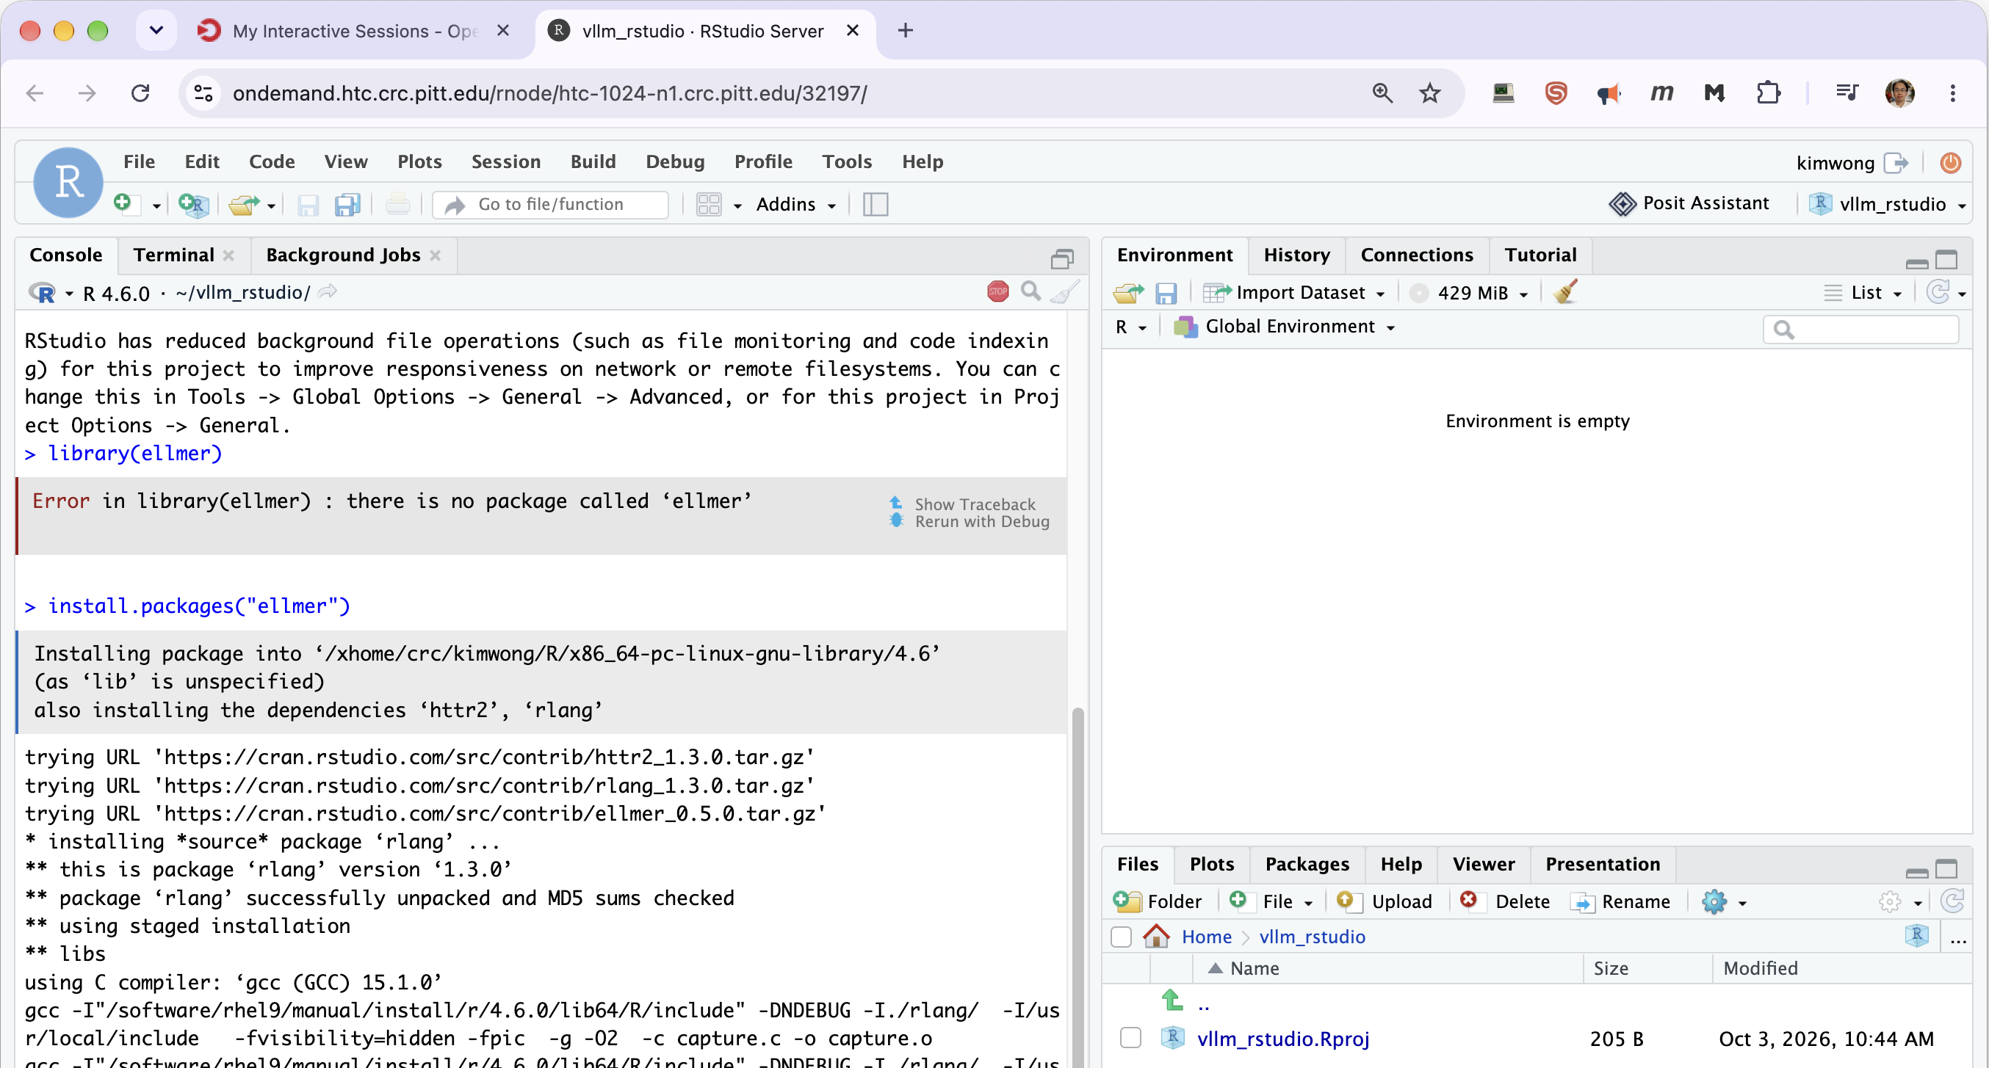Open the workspace panes layout dropdown
Screen dimensions: 1989x1068
click(x=718, y=205)
